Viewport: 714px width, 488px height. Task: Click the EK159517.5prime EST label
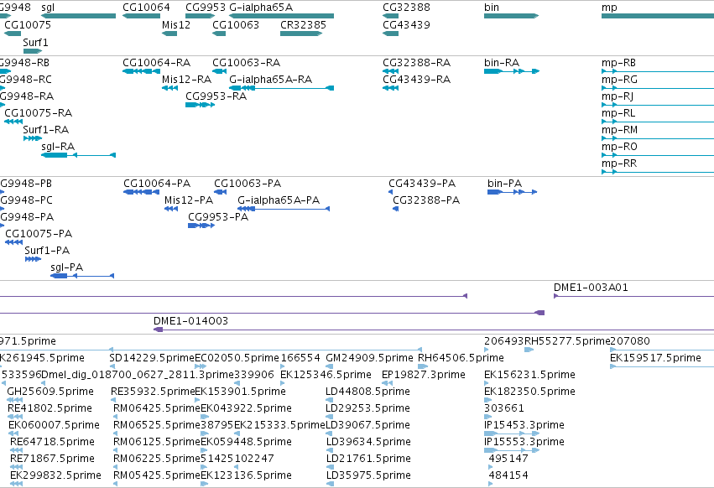(x=655, y=358)
